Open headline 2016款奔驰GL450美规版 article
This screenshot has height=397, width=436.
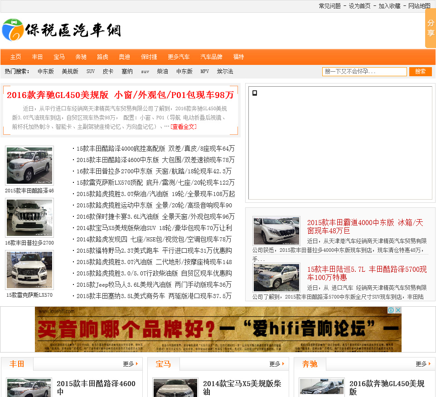(121, 95)
